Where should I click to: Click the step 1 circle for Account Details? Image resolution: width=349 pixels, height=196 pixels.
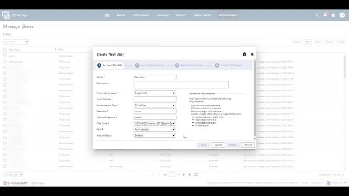(99, 65)
